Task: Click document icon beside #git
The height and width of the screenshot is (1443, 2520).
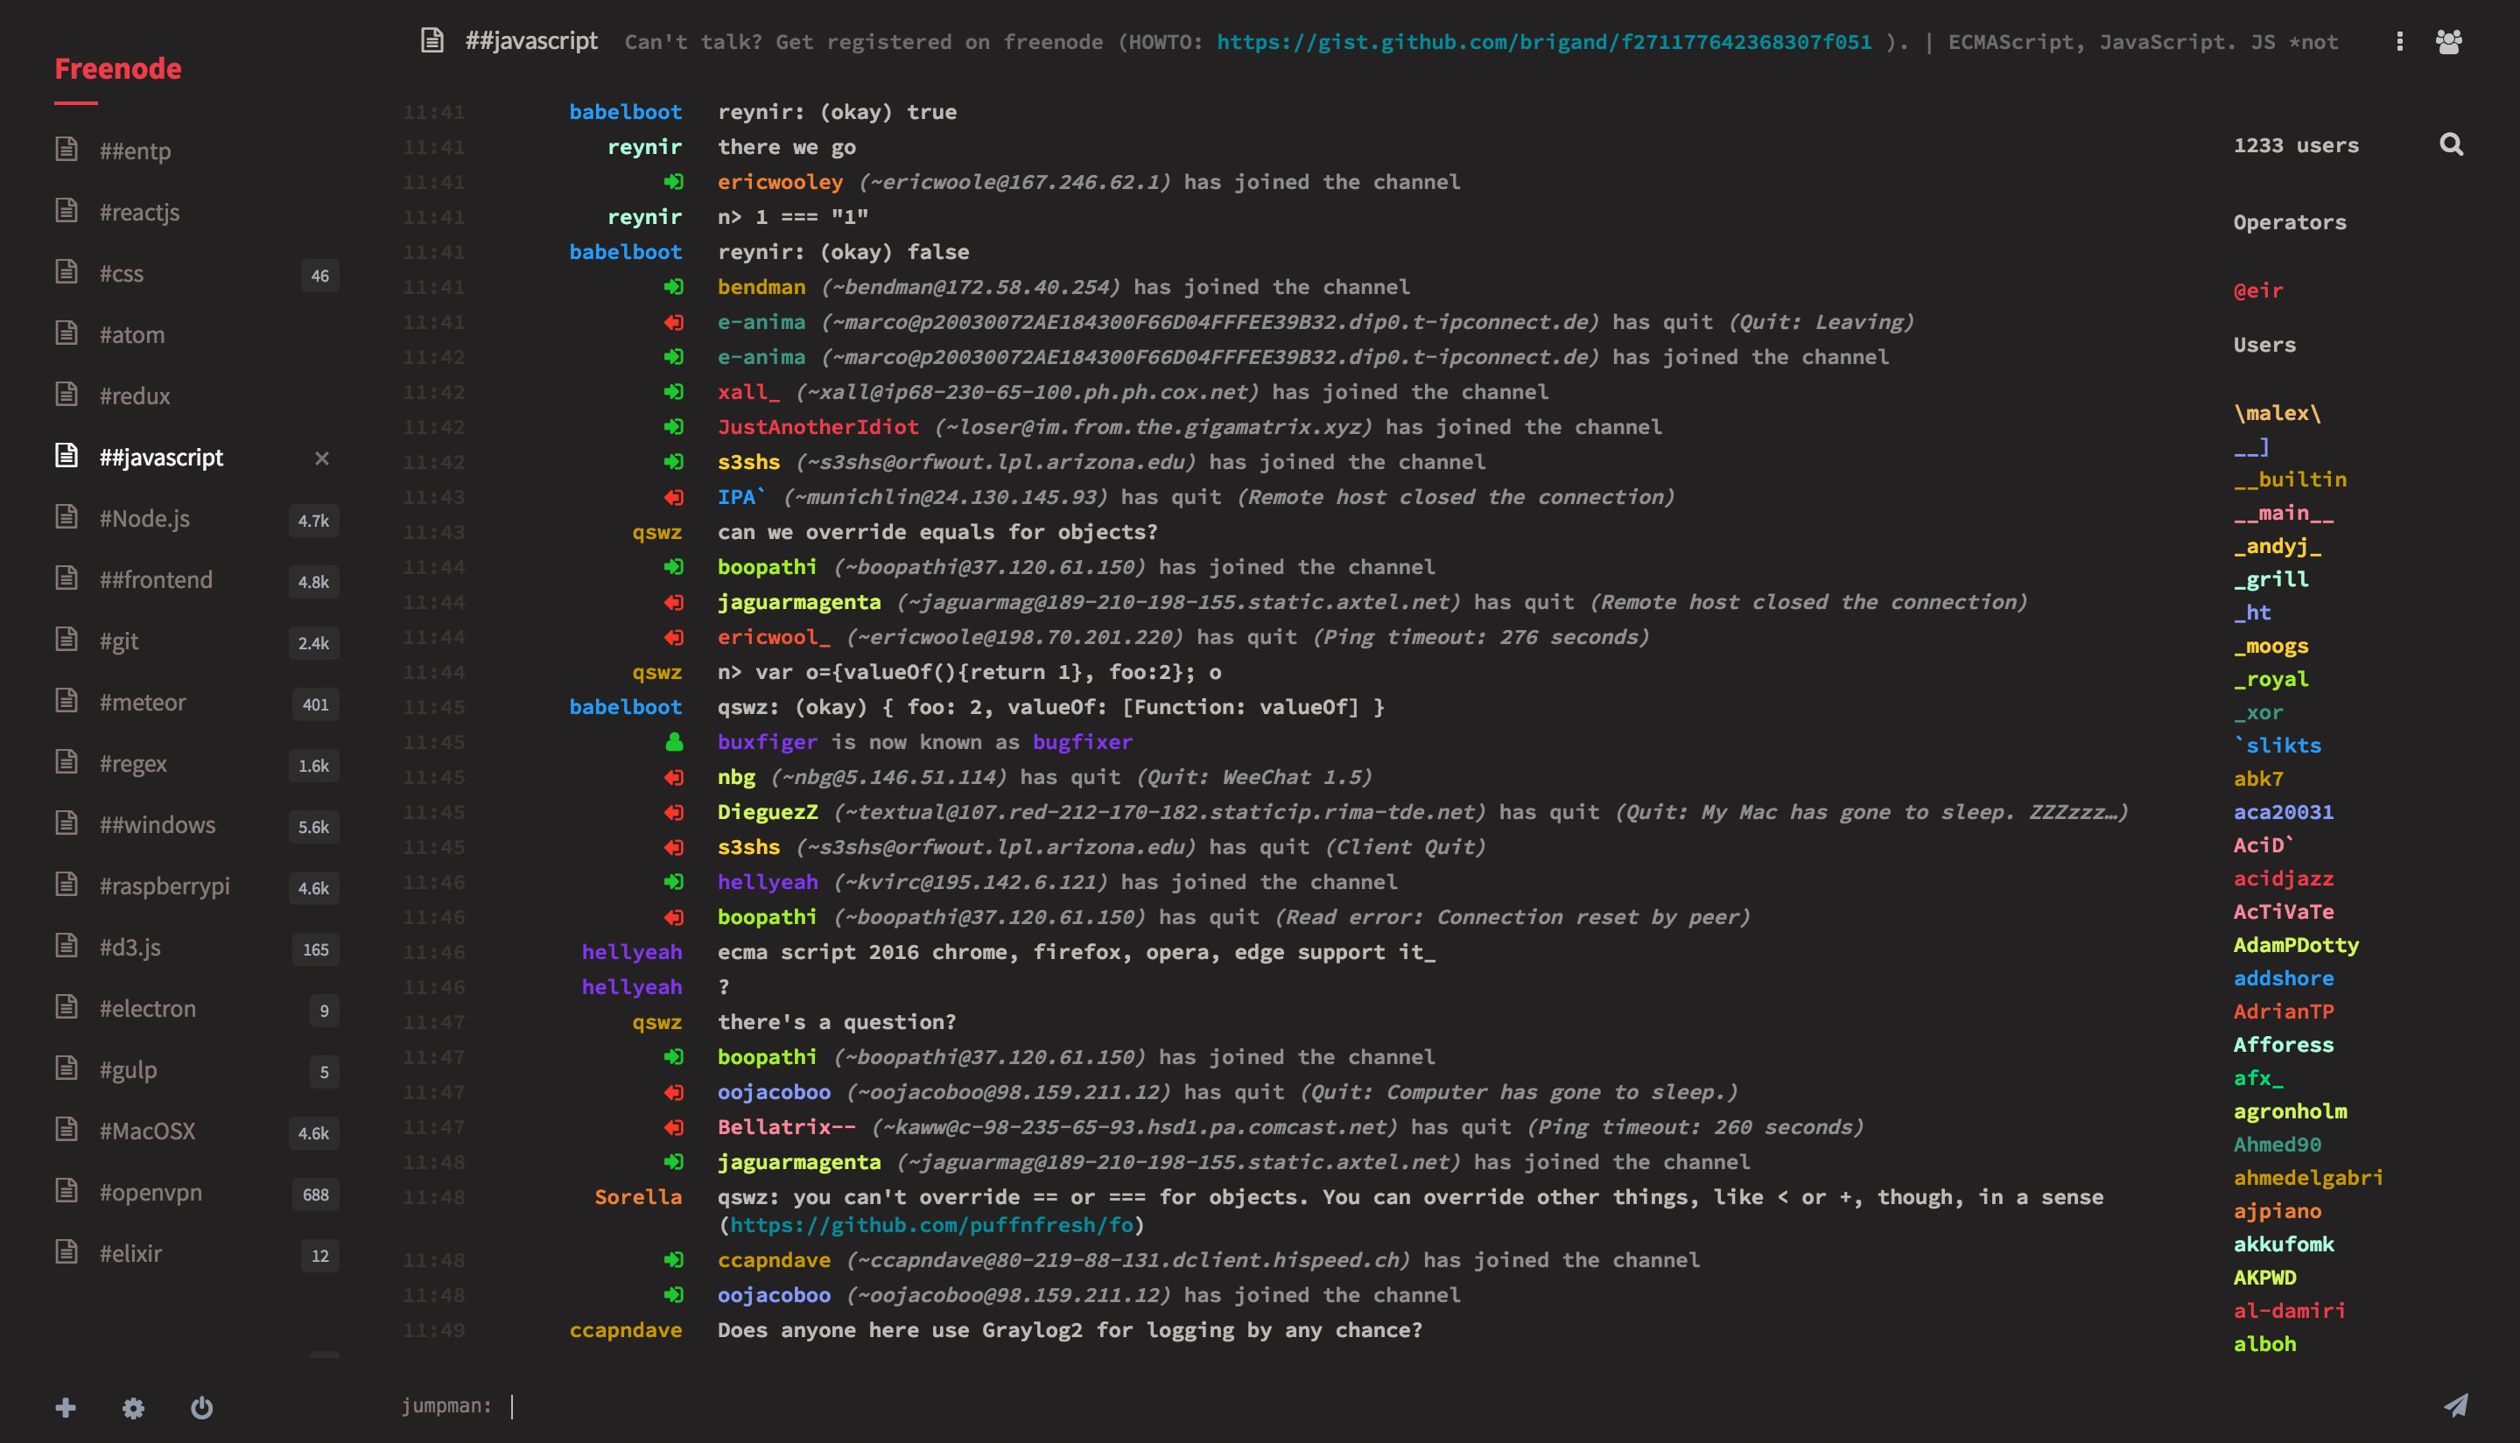Action: (x=67, y=639)
